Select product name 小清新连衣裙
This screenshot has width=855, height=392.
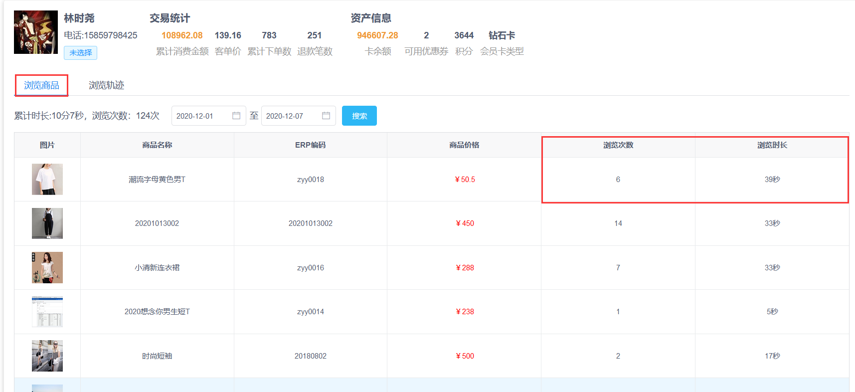(x=157, y=268)
